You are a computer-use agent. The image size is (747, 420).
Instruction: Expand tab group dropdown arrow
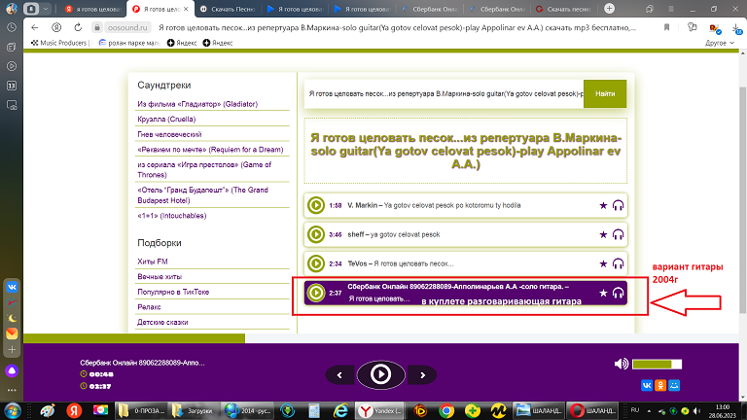click(x=46, y=9)
